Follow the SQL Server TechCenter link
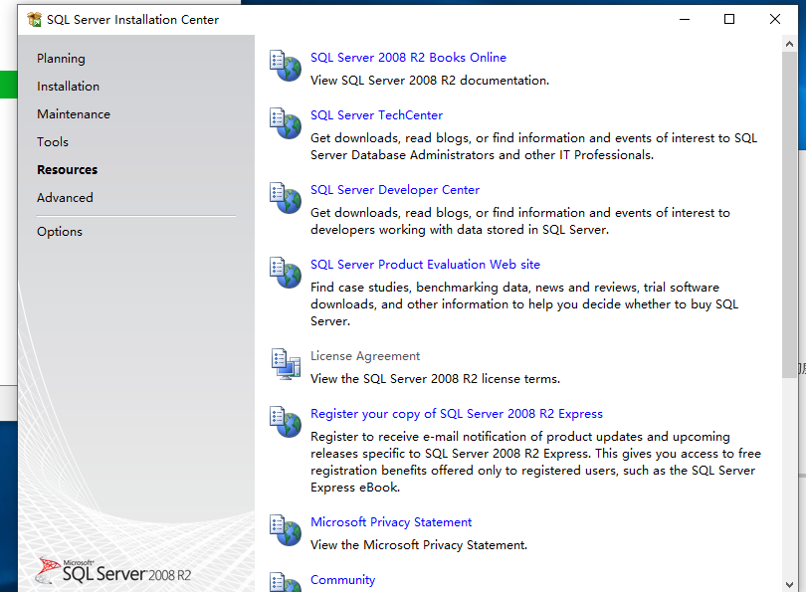Screen dimensions: 806x592 (x=376, y=115)
